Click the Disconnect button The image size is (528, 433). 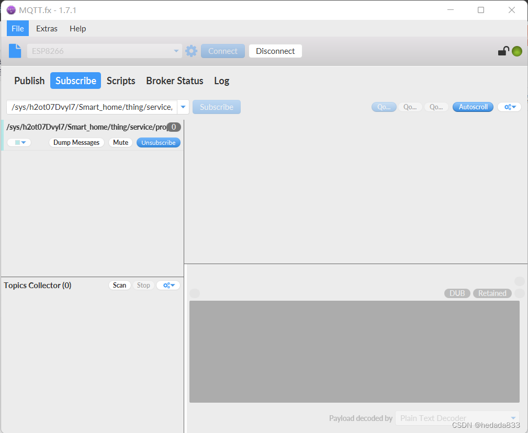pos(275,51)
